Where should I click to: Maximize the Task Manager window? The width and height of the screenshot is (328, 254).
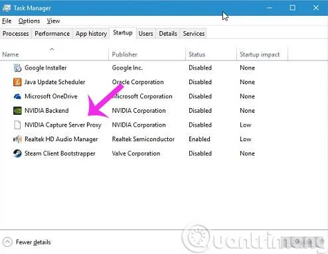[x=293, y=8]
